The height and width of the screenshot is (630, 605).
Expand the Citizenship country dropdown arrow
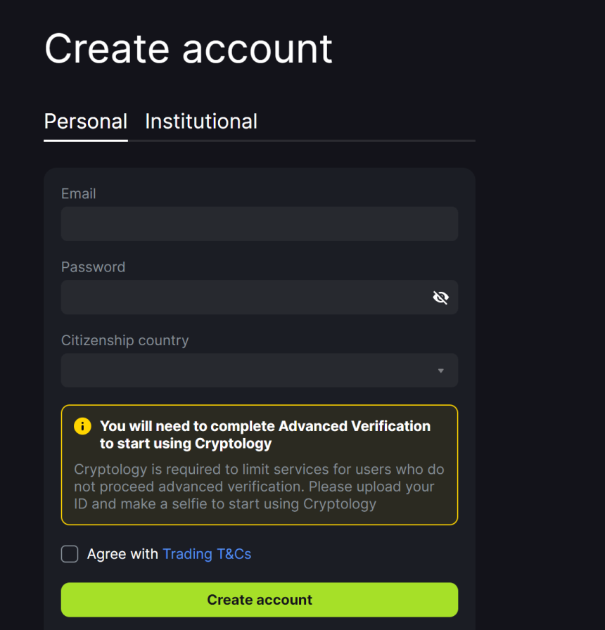pos(440,371)
